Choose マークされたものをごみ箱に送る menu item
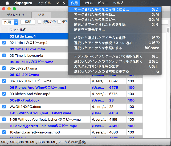Screen dimensions: 171x146 click(x=101, y=9)
